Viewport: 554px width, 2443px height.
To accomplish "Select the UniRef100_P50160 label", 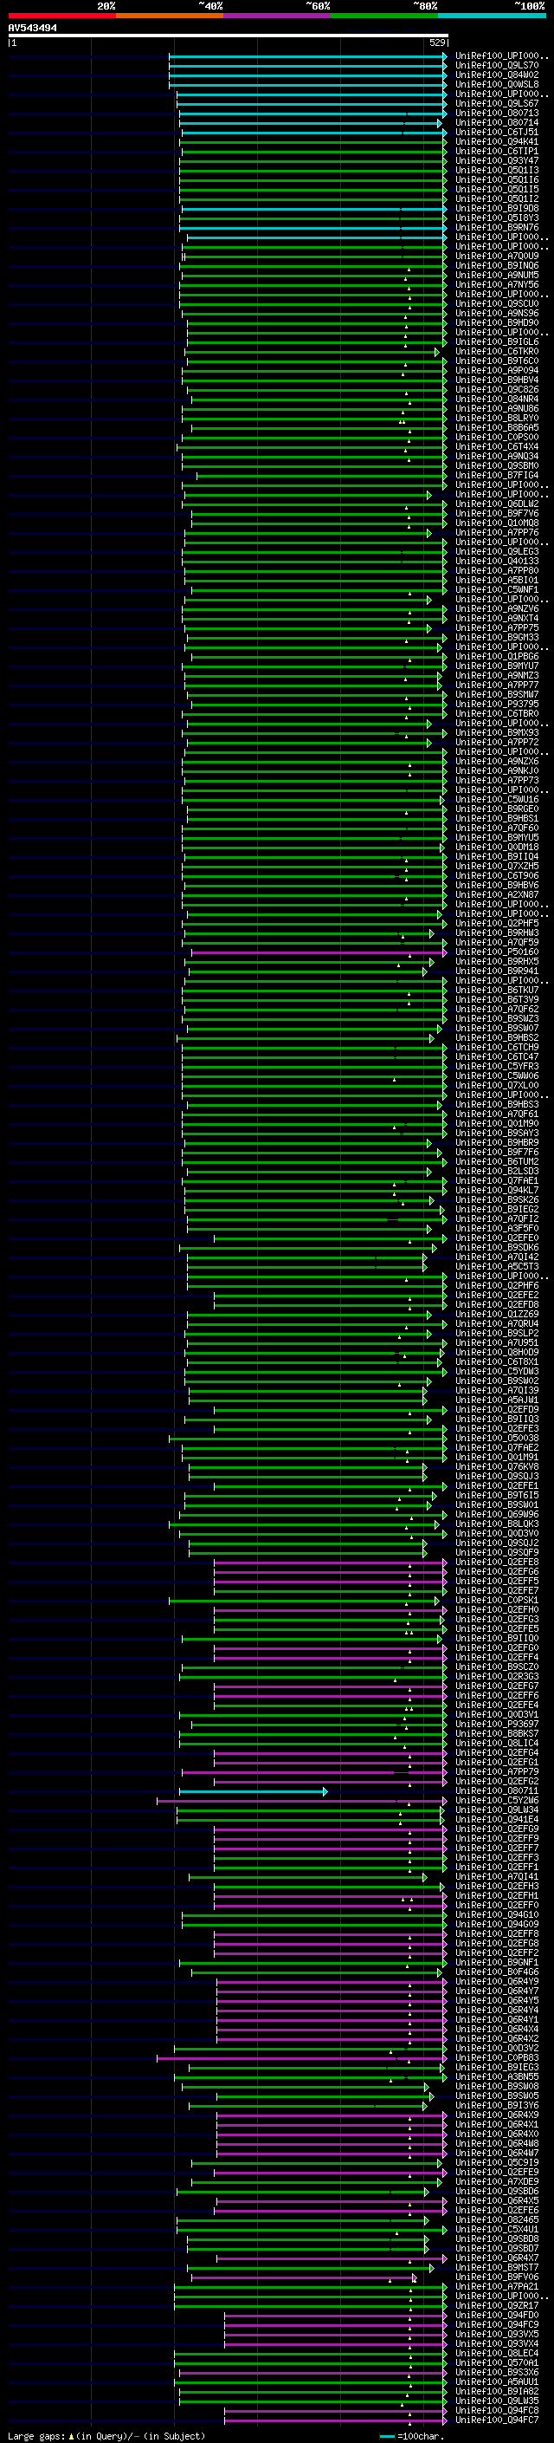I will pos(497,952).
